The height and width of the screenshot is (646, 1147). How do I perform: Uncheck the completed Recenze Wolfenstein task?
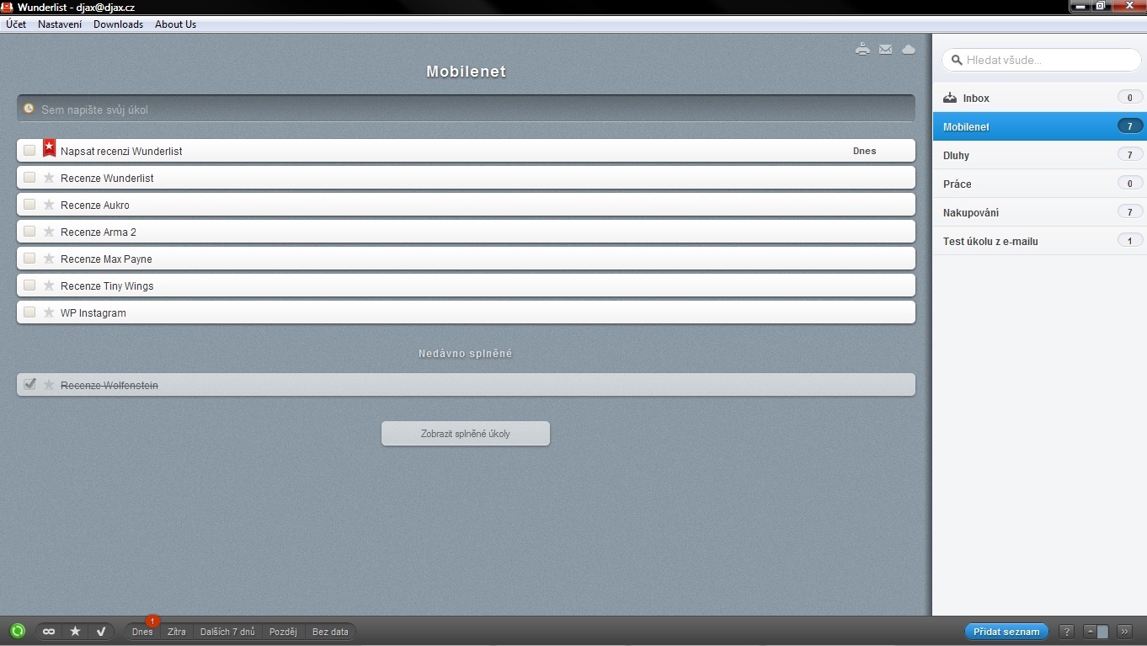[30, 384]
